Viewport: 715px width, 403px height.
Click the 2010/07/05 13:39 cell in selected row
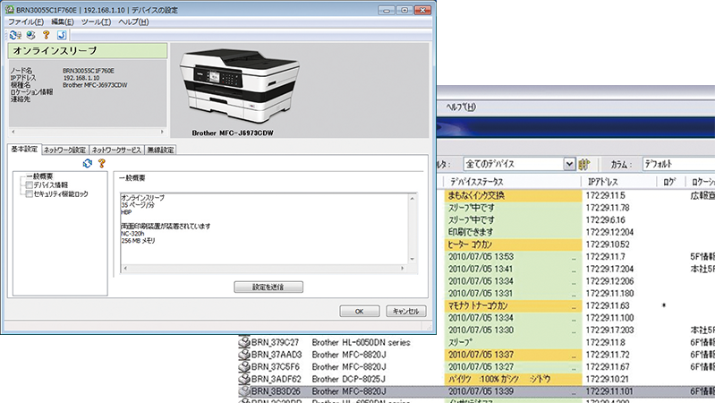(513, 391)
